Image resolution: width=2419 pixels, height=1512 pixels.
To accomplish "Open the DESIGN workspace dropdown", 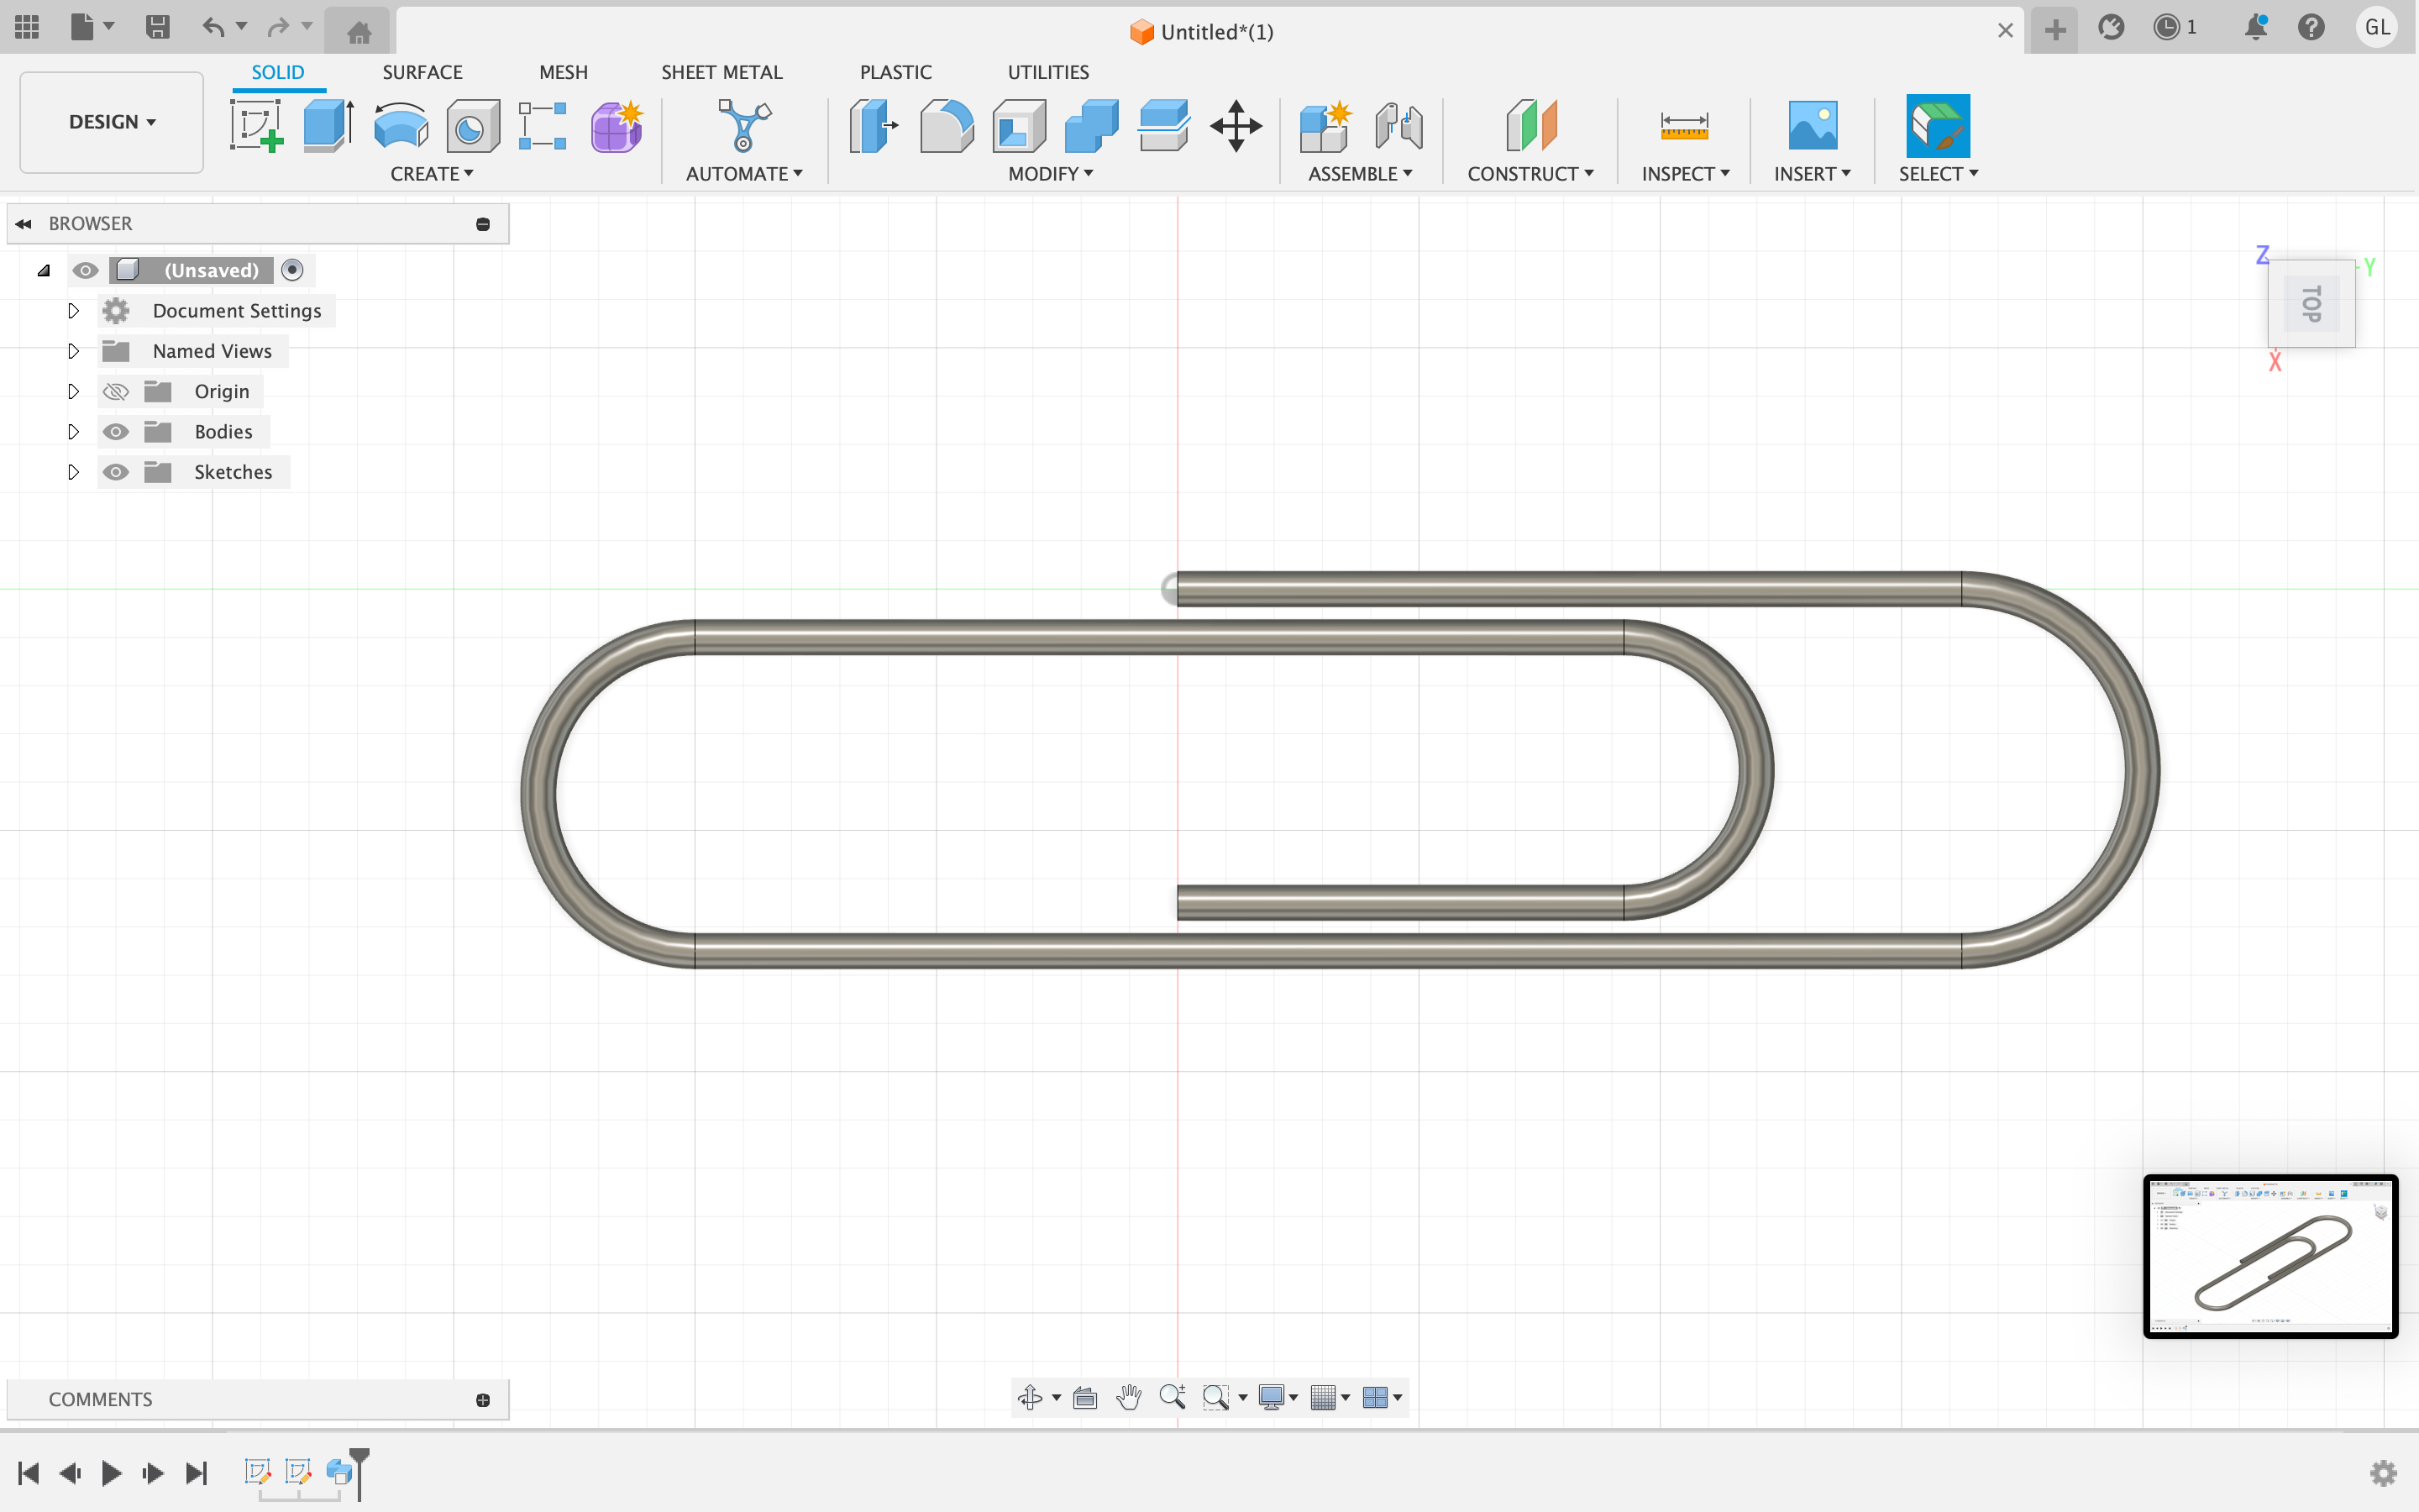I will pos(112,122).
